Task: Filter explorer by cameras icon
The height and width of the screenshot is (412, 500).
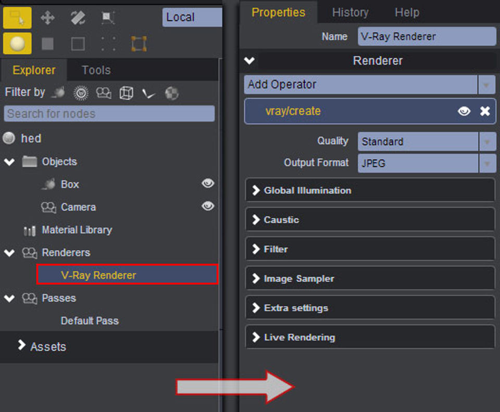Action: (104, 93)
